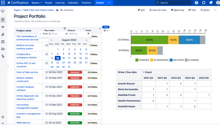Click the Notifications icon in the header

tap(211, 3)
